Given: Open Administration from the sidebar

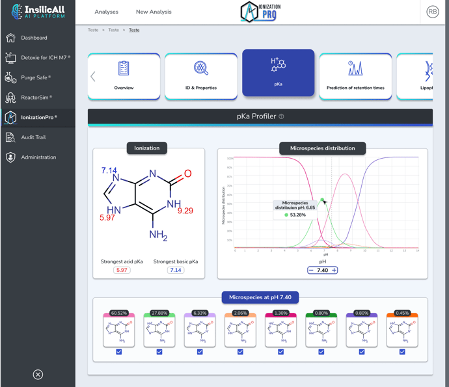Looking at the screenshot, I should (x=38, y=157).
